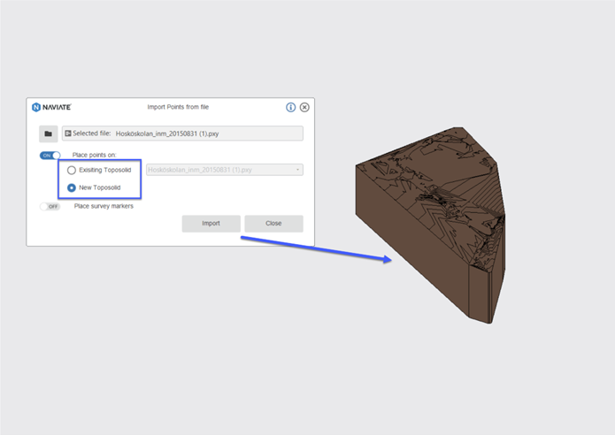Toggle the Place survey markers switch
This screenshot has width=615, height=435.
pos(50,207)
